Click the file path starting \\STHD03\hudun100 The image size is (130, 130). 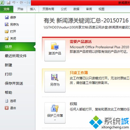click(x=87, y=27)
